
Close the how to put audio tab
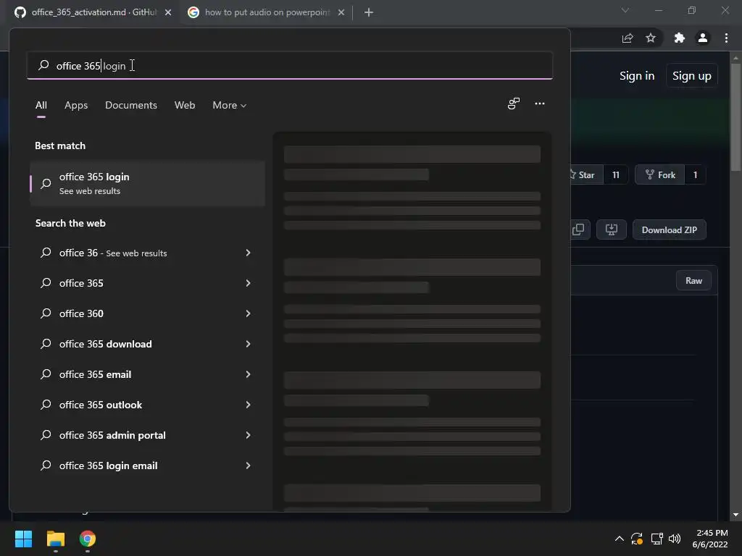click(x=341, y=12)
